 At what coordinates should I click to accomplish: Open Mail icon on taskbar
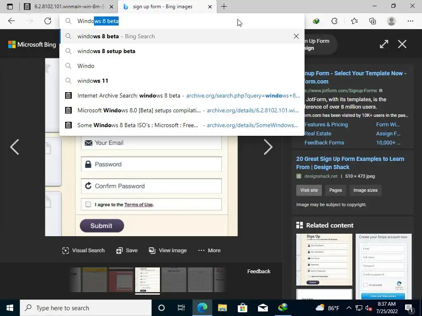click(263, 308)
